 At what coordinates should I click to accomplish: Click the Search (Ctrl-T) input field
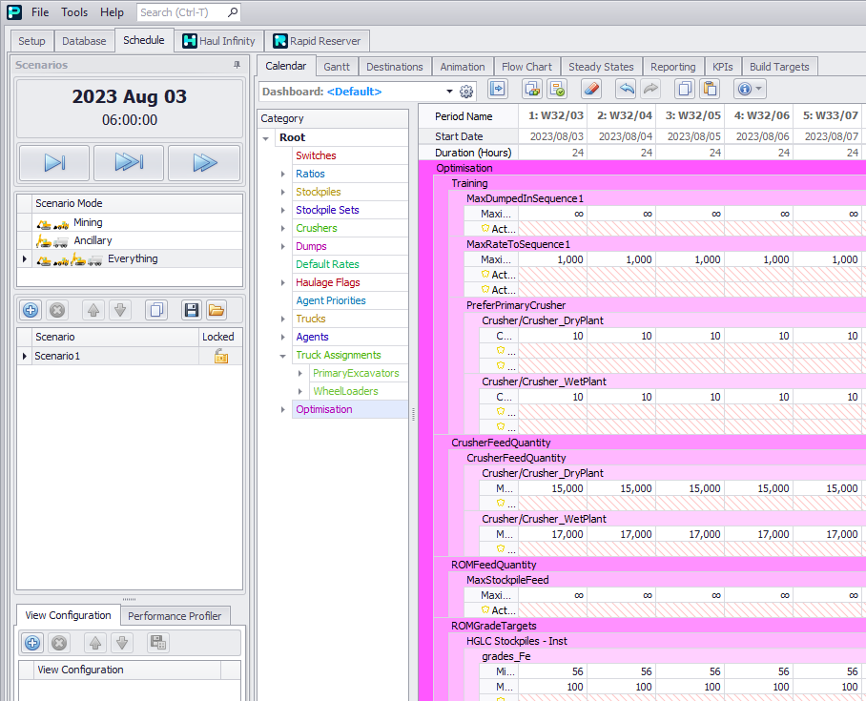click(x=181, y=12)
